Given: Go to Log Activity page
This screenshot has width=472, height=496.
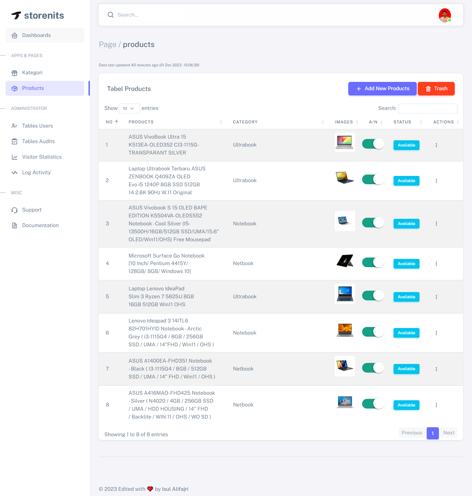Looking at the screenshot, I should 36,172.
